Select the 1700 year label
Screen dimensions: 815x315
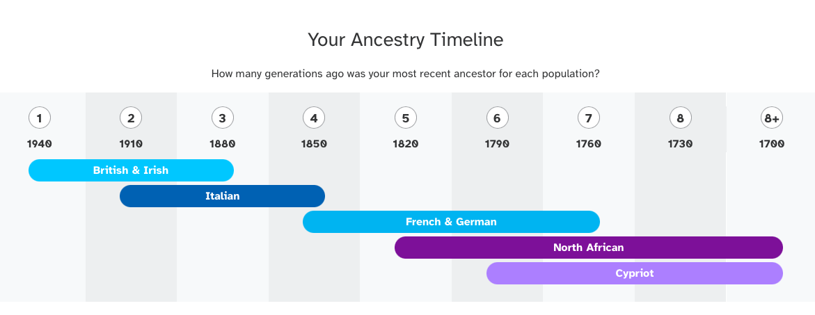pyautogui.click(x=772, y=144)
